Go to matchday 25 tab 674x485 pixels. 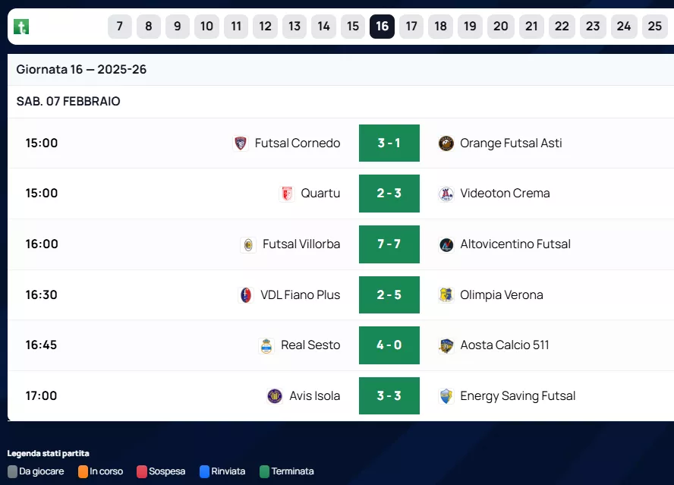tap(654, 27)
